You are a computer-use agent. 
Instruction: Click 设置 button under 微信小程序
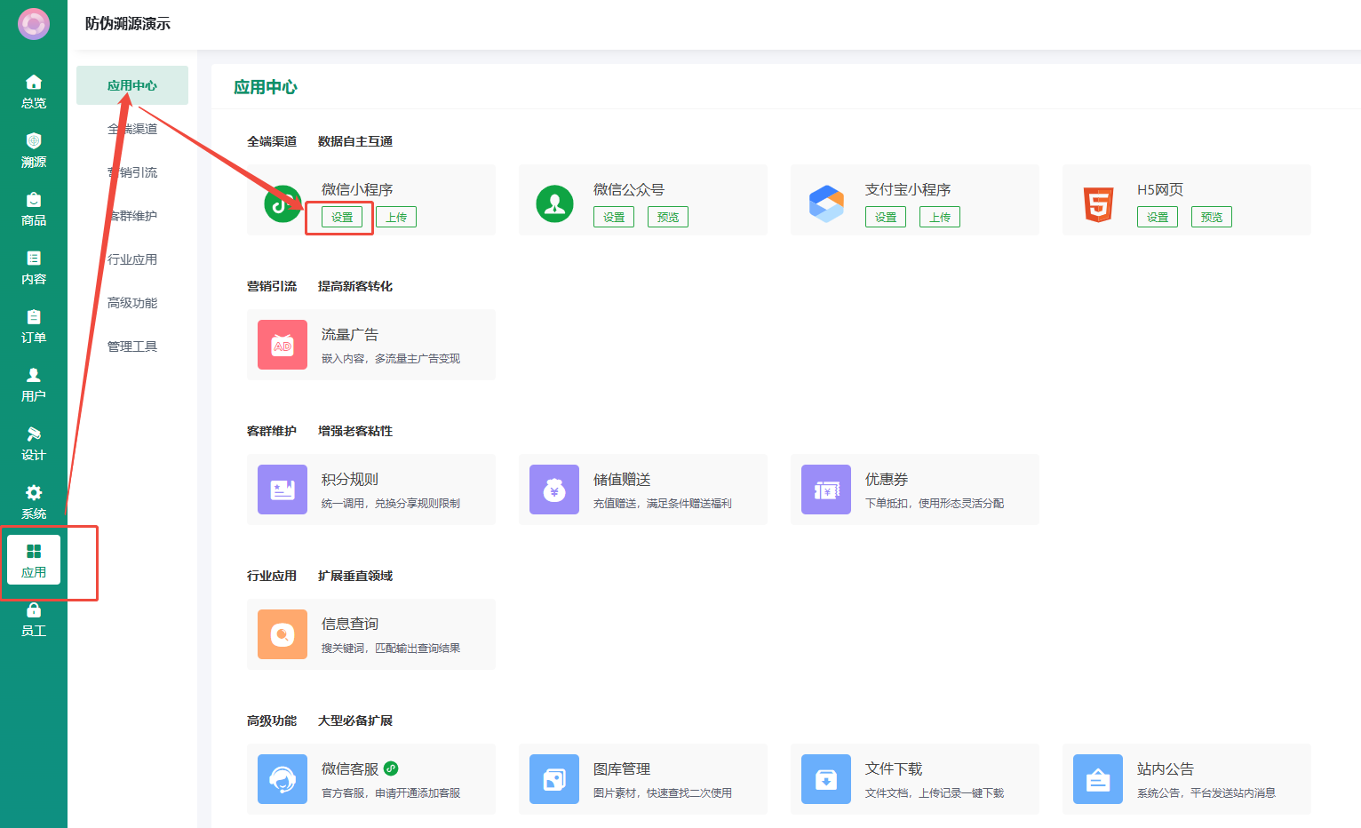(342, 217)
